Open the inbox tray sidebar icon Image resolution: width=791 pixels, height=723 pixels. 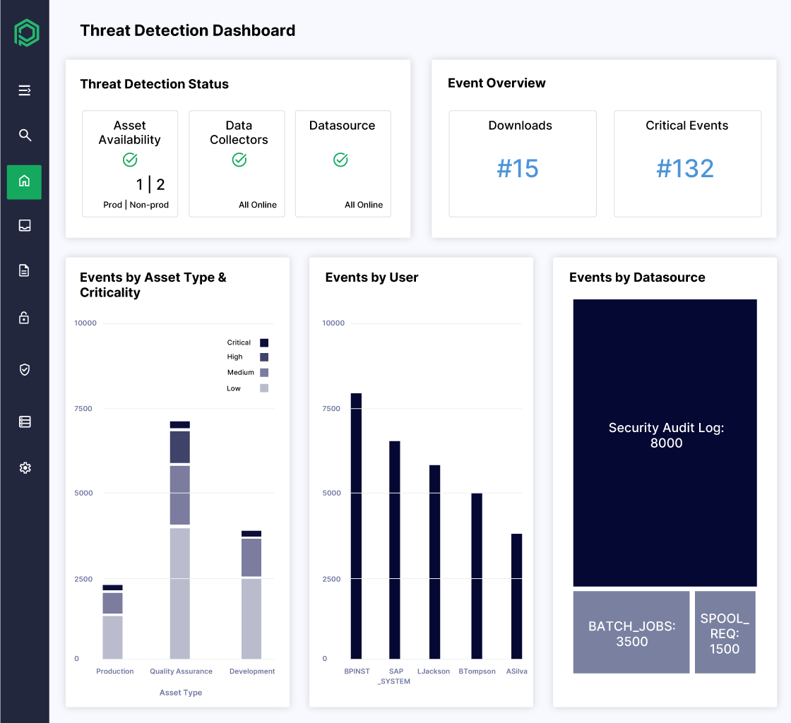pos(24,225)
